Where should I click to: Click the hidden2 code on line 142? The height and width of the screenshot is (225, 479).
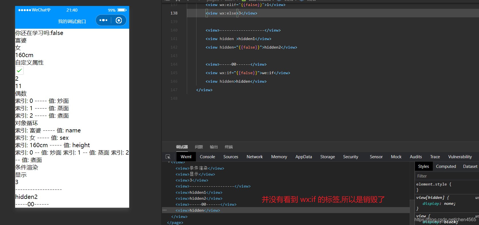[x=272, y=47]
